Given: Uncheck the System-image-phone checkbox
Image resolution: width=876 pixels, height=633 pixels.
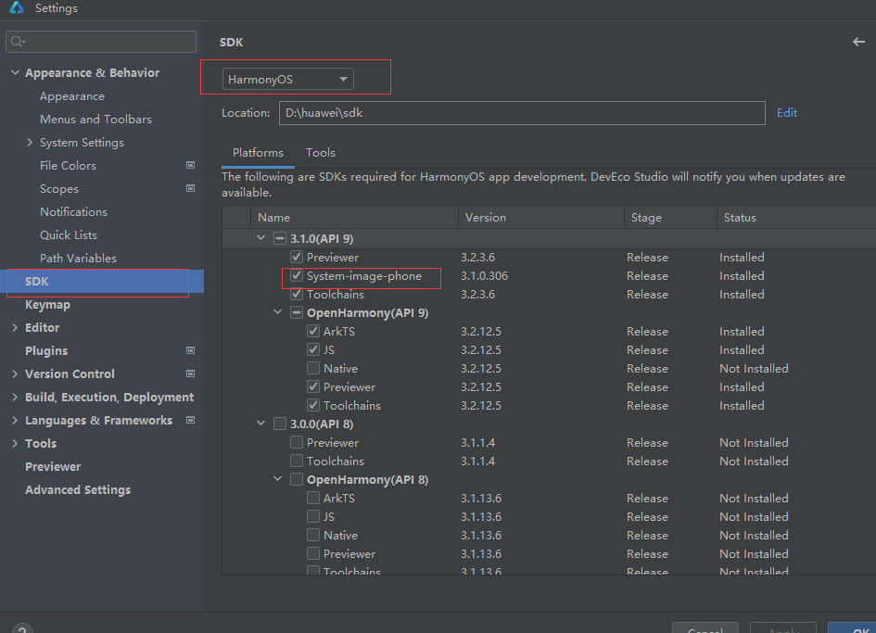Looking at the screenshot, I should (297, 276).
